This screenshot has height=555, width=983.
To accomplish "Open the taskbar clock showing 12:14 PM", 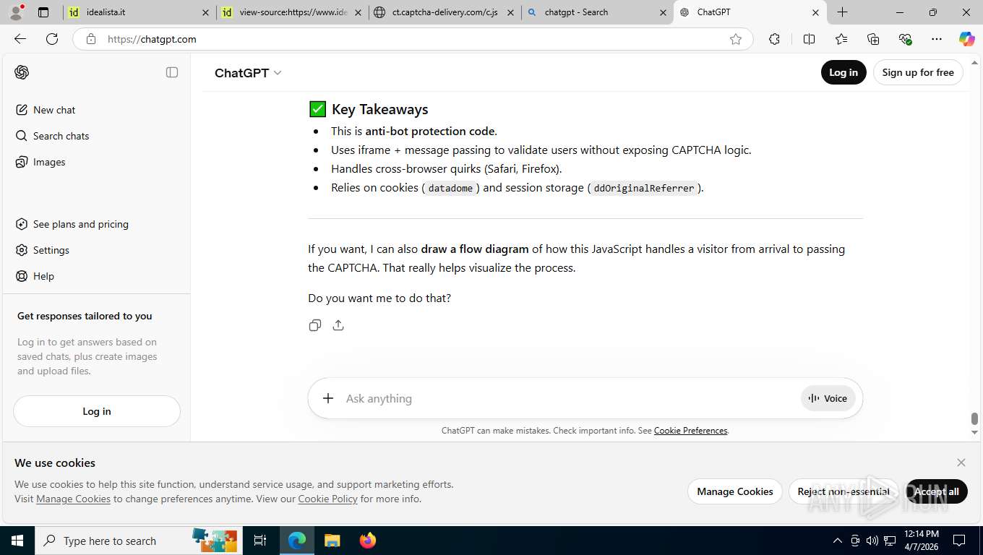I will tap(922, 541).
